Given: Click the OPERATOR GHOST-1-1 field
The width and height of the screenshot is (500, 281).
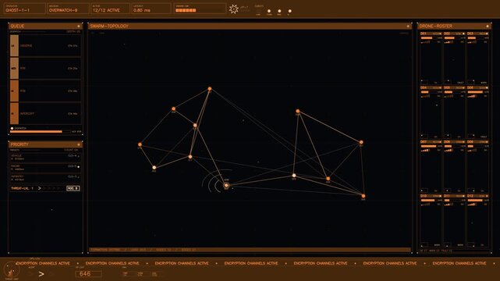Looking at the screenshot, I should tap(24, 9).
